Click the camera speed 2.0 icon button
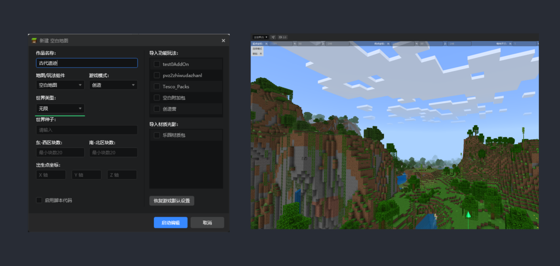560x266 pixels. 282,37
